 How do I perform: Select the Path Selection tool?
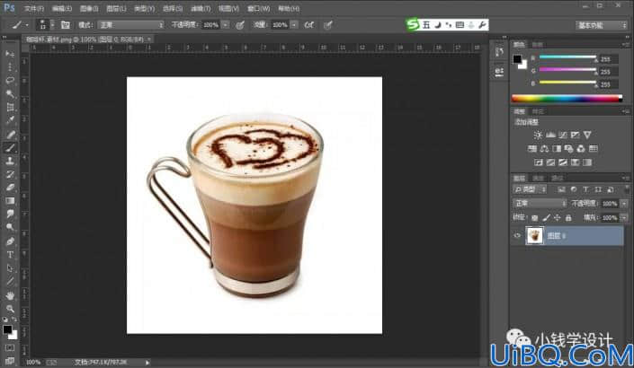click(10, 268)
